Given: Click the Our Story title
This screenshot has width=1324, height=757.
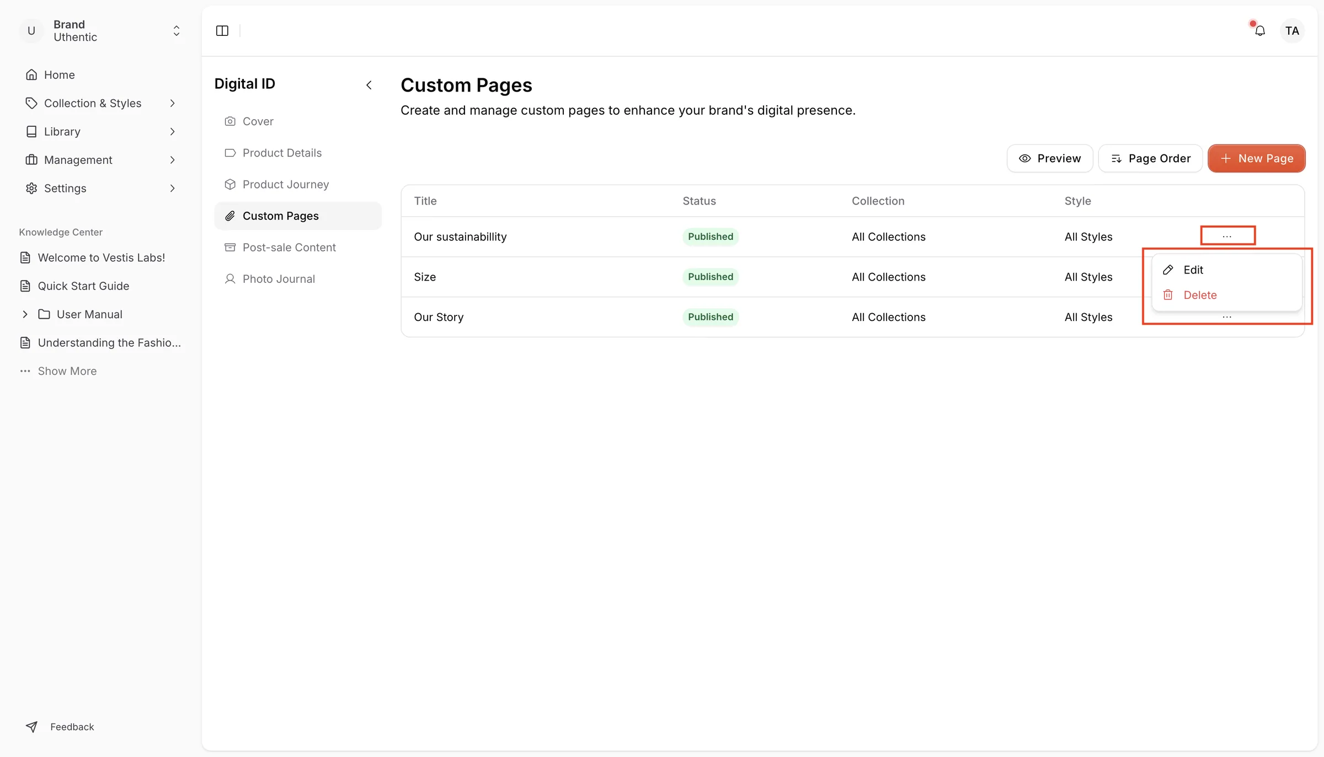Looking at the screenshot, I should click(x=439, y=317).
